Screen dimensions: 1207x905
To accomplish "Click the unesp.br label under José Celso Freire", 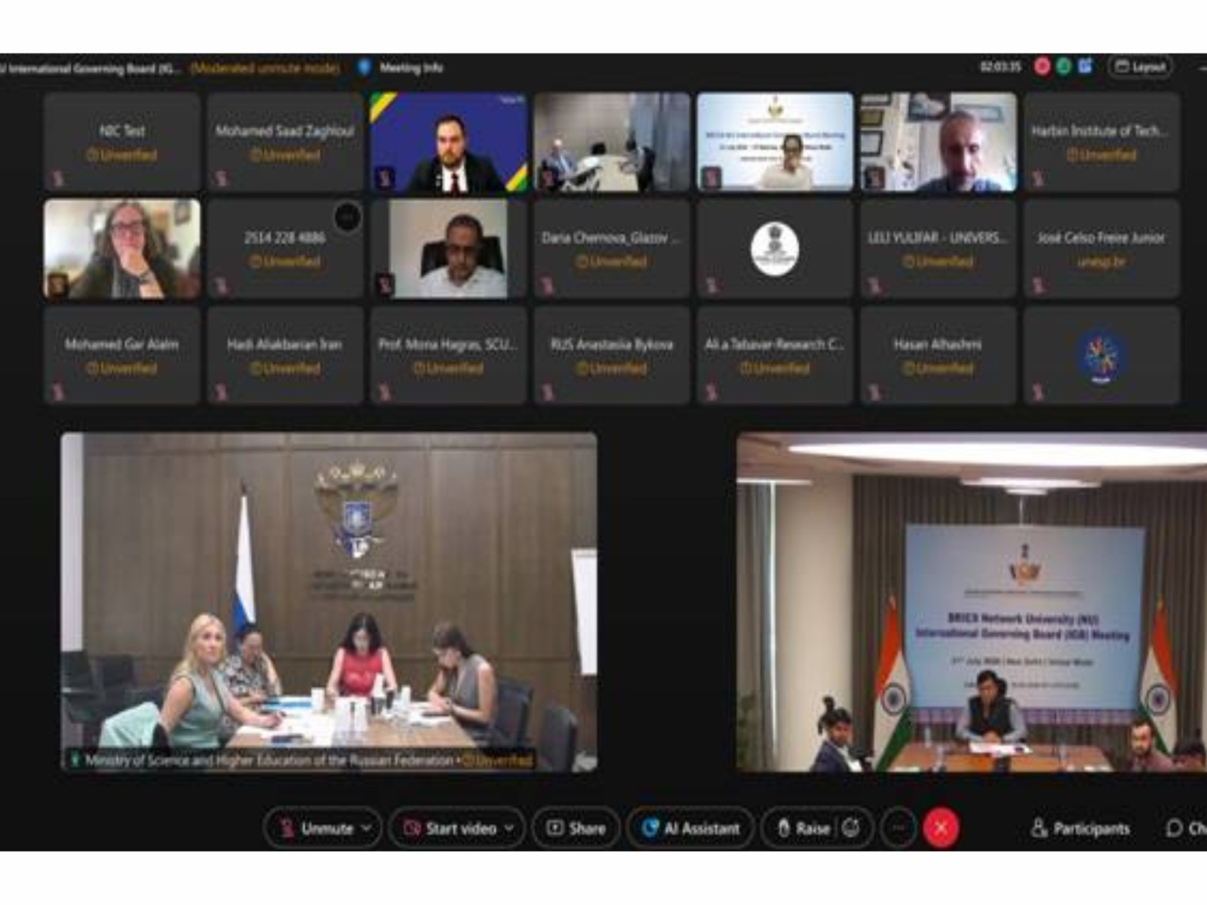I will tap(1101, 262).
